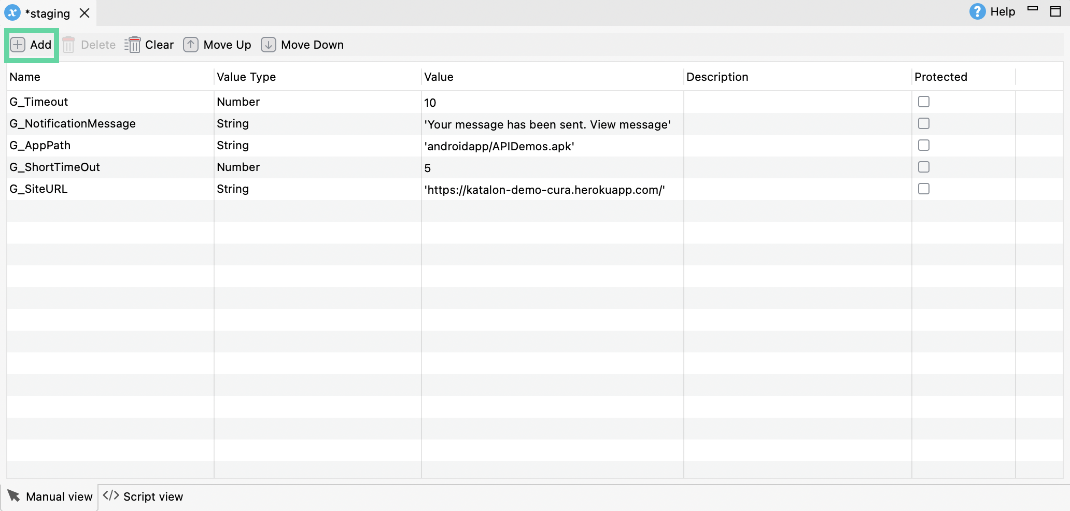This screenshot has width=1070, height=511.
Task: Click String type cell for G_SiteURL
Action: pos(318,189)
